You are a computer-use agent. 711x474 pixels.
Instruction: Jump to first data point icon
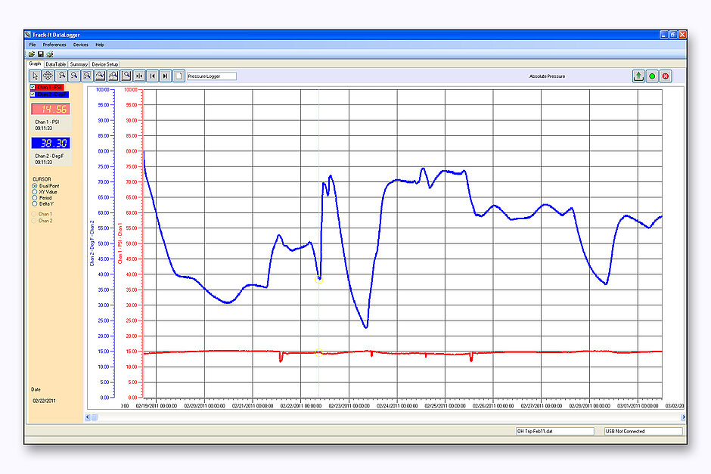tap(152, 76)
